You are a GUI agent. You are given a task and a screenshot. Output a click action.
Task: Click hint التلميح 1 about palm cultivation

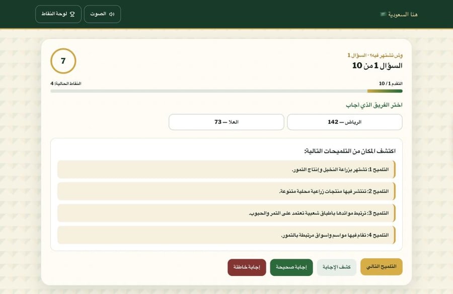(x=226, y=169)
